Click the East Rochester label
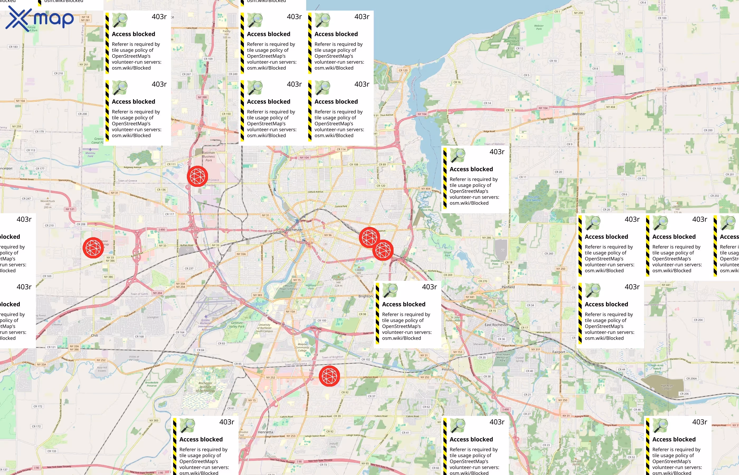 (x=496, y=325)
